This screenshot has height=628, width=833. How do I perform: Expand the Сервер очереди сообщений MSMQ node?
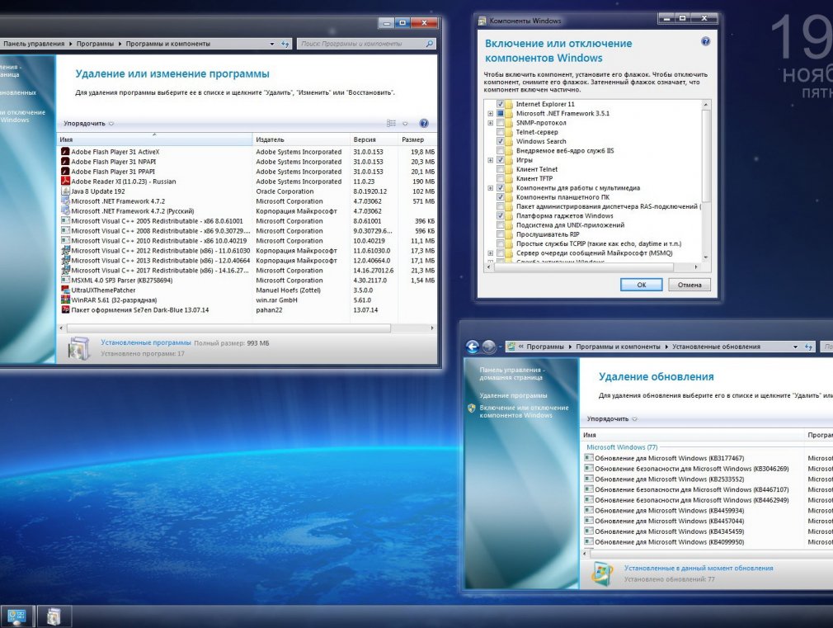coord(491,253)
